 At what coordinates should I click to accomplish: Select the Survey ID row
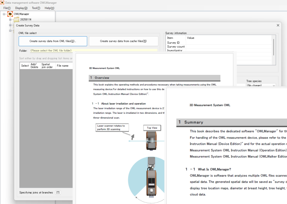(219, 42)
